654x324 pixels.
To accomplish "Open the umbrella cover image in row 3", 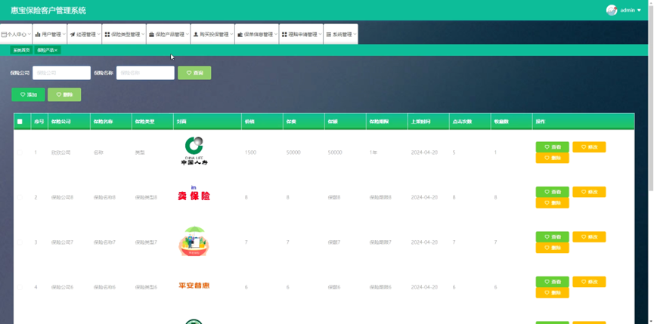I will [194, 241].
